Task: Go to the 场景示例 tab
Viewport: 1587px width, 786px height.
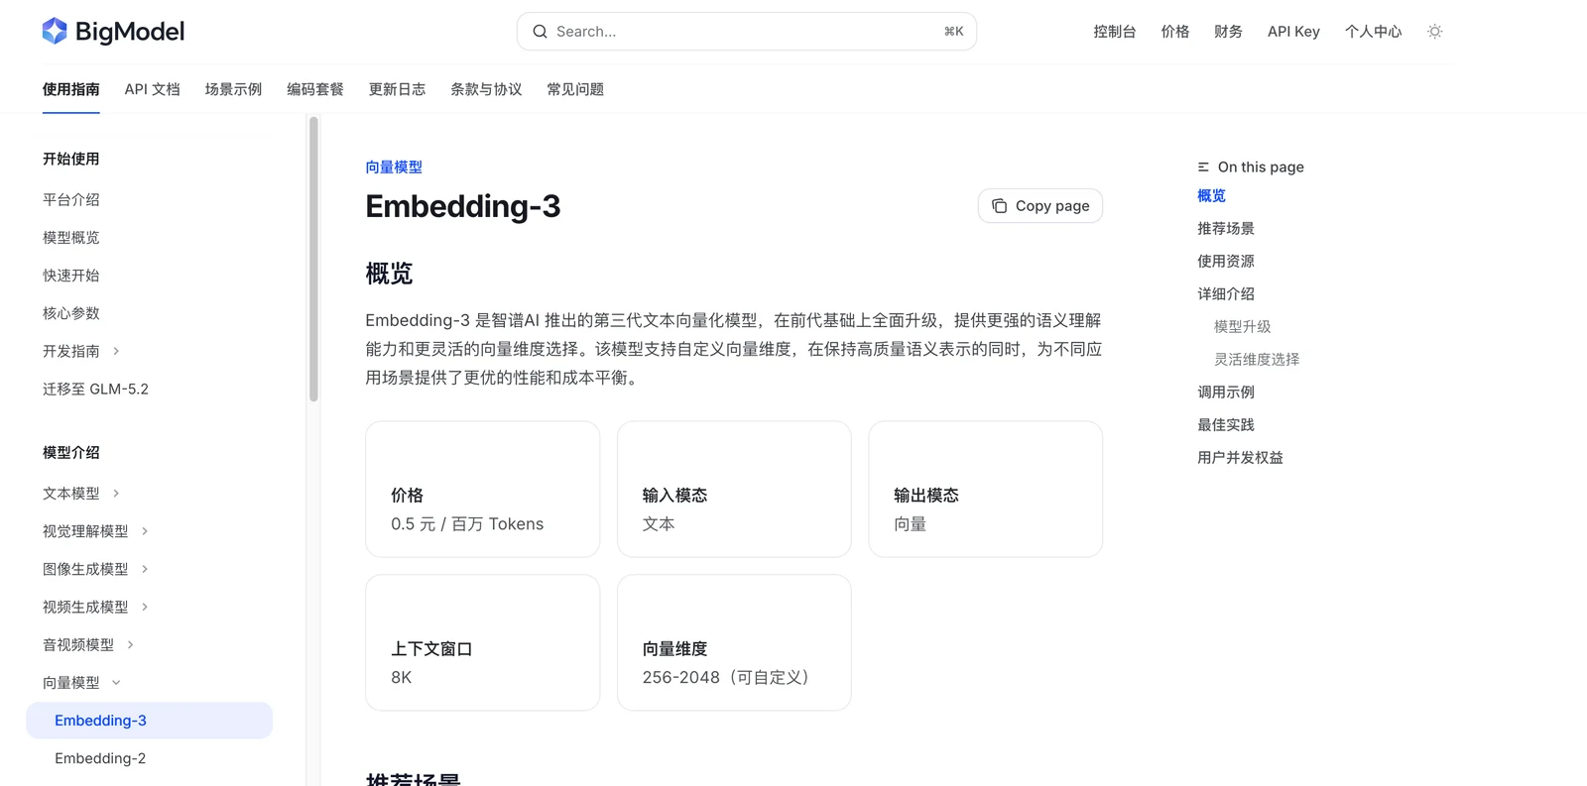Action: (234, 89)
